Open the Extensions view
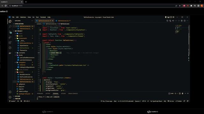The height and width of the screenshot is (114, 204). pos(10,42)
